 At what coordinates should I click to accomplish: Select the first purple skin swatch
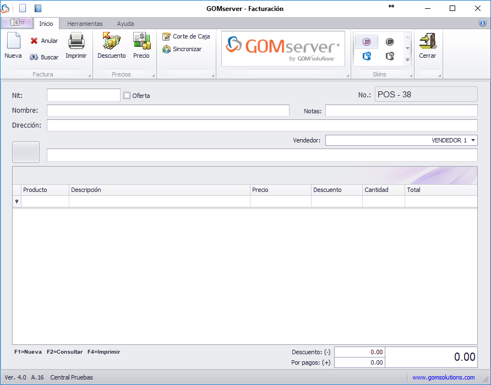click(x=367, y=42)
